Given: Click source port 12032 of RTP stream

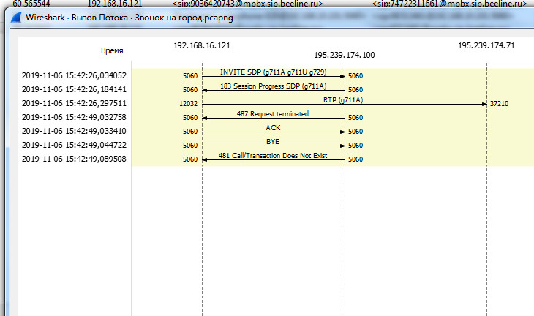Looking at the screenshot, I should click(x=188, y=104).
